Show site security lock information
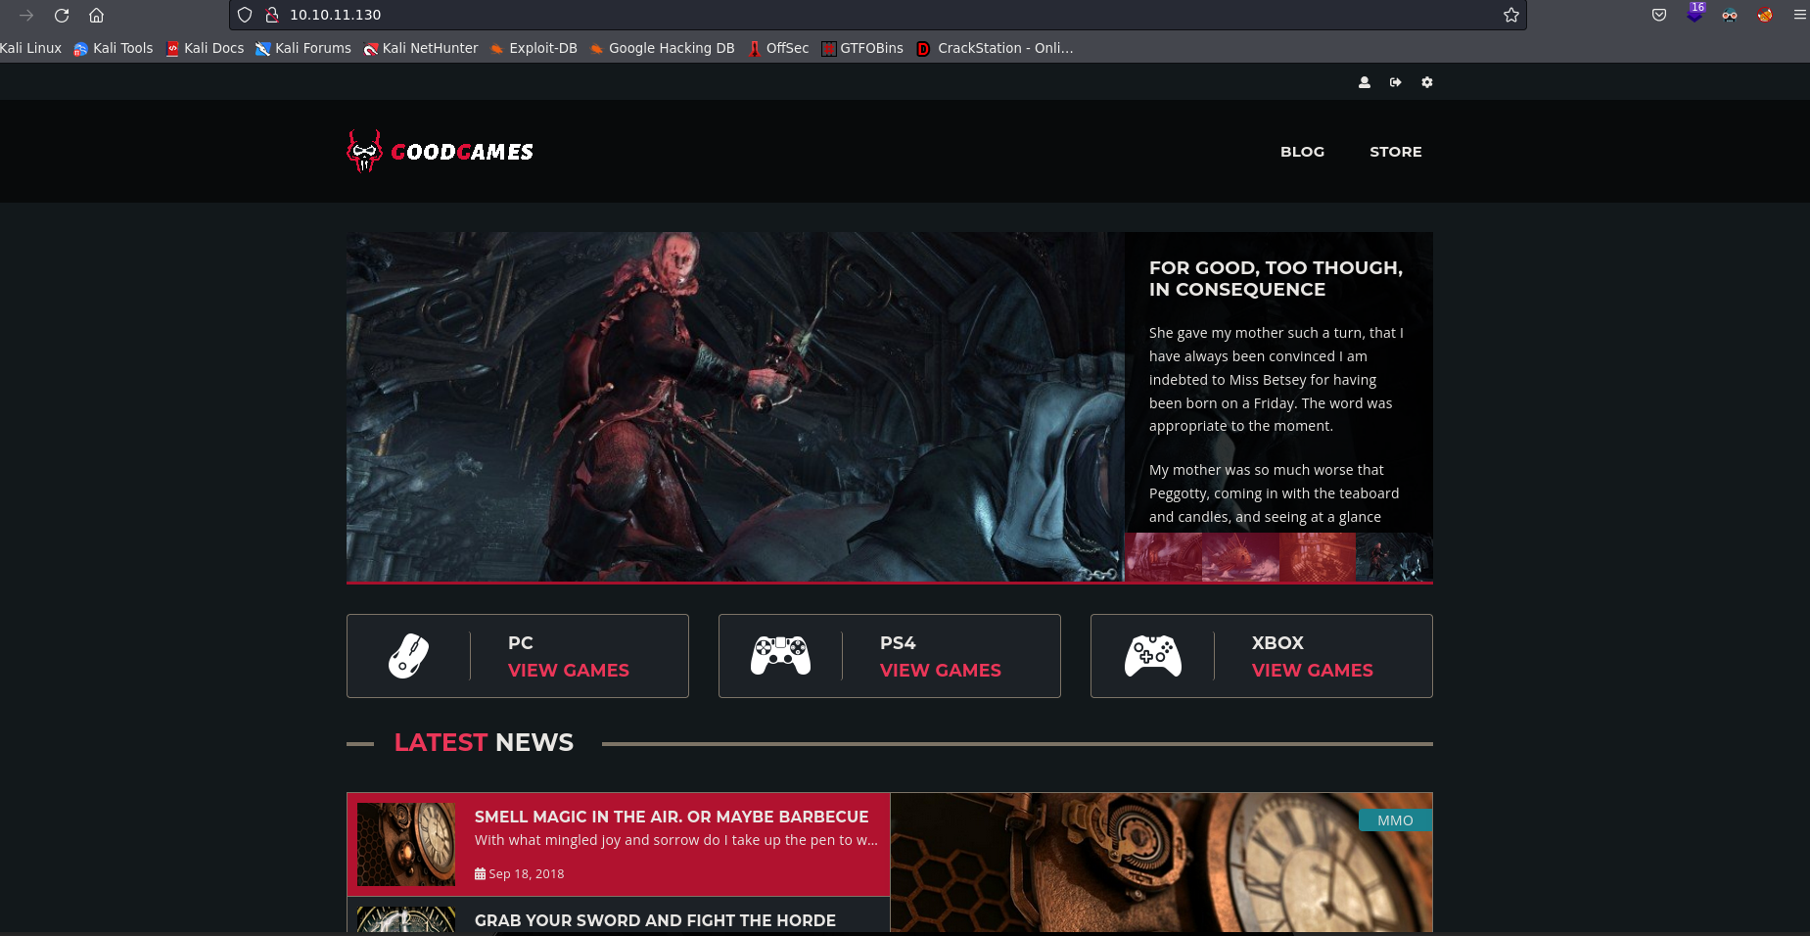Image resolution: width=1810 pixels, height=936 pixels. [272, 15]
